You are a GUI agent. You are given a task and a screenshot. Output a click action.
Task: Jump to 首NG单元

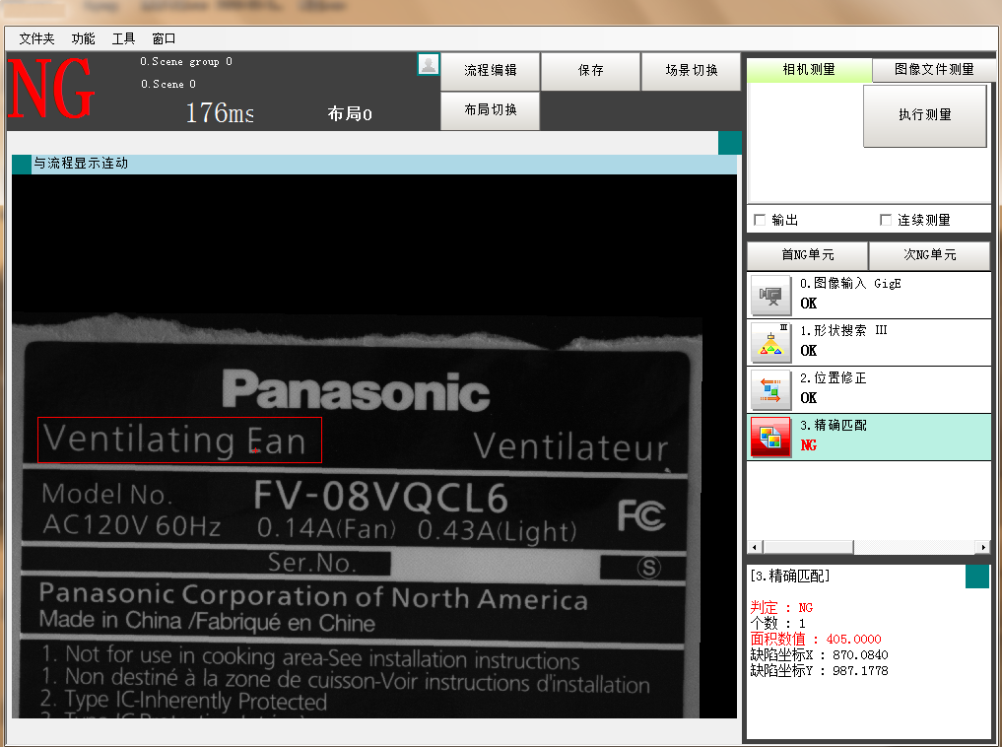(x=807, y=255)
